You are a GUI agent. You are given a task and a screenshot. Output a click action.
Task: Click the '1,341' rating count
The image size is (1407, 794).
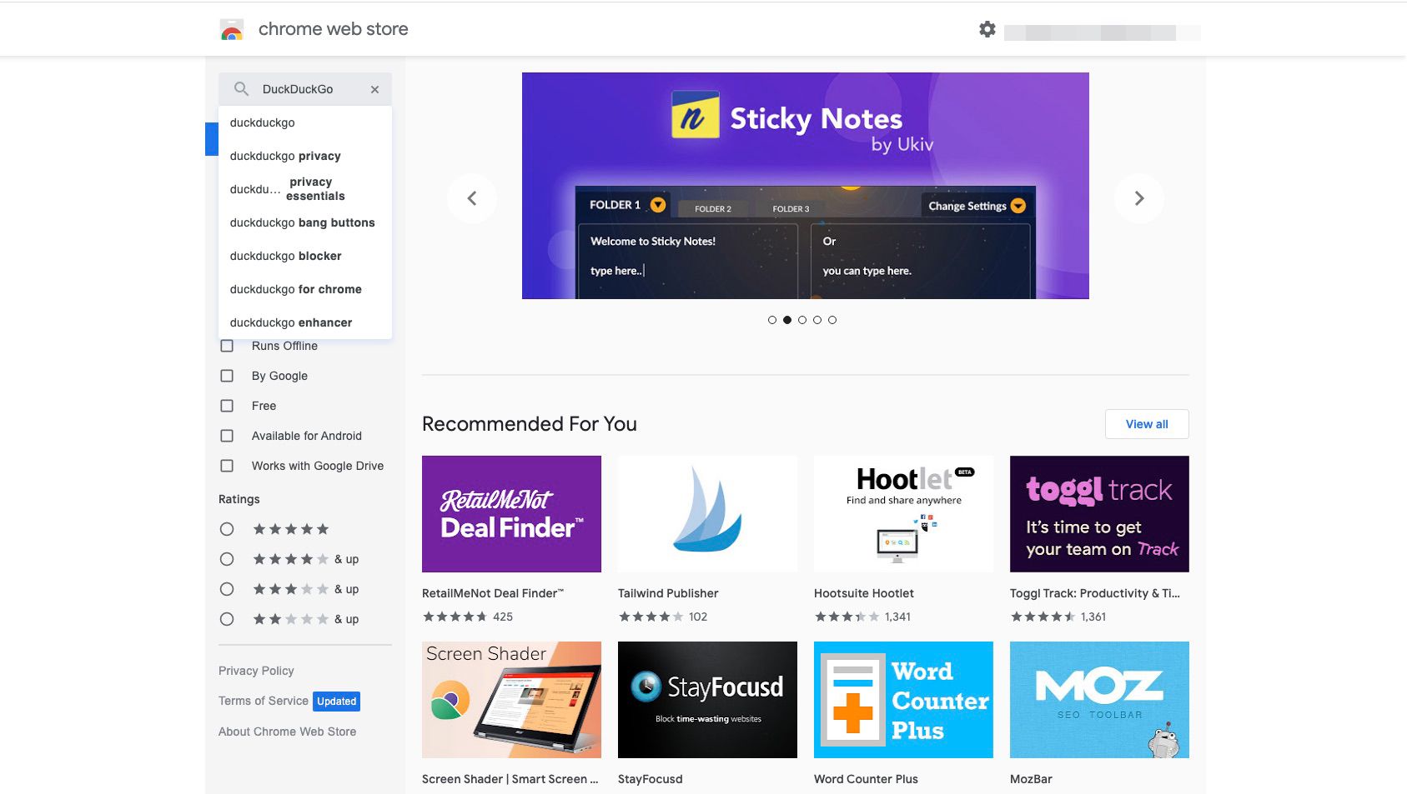897,617
